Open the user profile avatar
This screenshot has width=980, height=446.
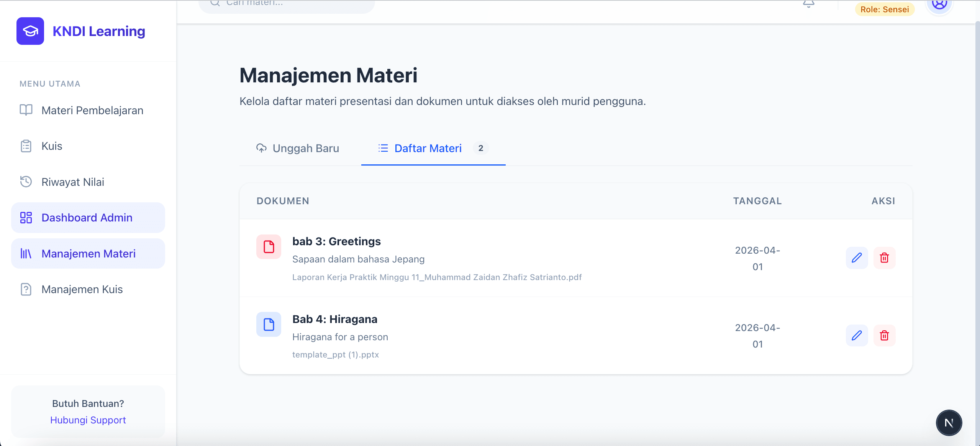[939, 5]
